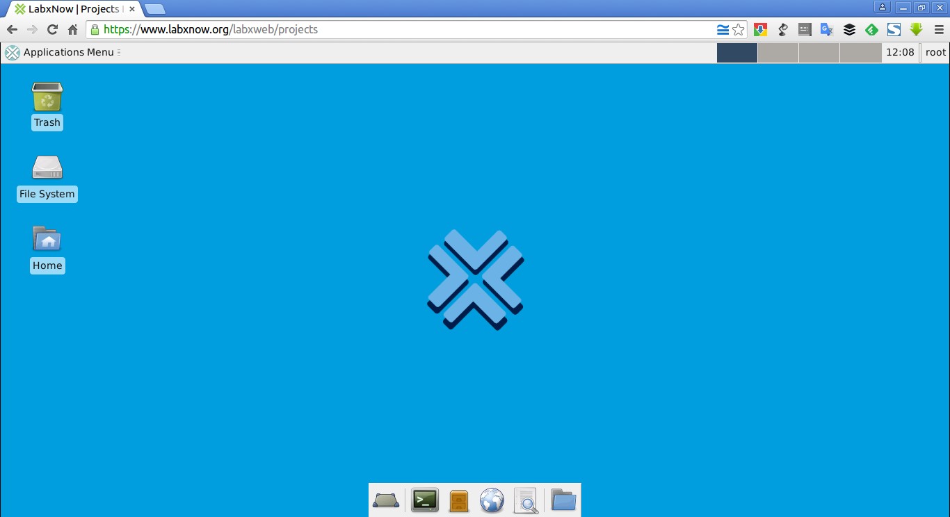Click the browser home button

click(x=72, y=29)
